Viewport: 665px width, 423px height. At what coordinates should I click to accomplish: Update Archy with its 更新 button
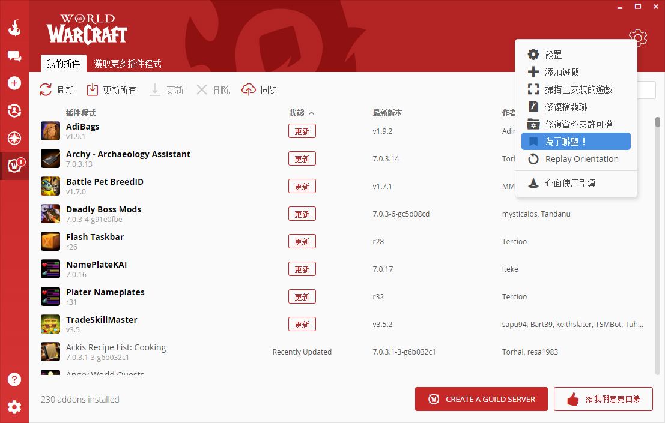302,159
